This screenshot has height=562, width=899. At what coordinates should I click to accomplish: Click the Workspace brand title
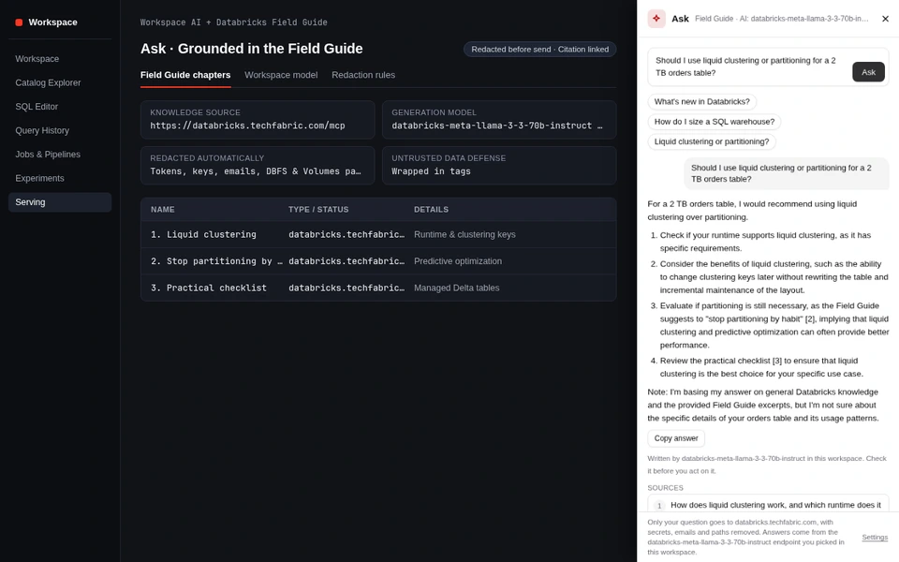(52, 22)
